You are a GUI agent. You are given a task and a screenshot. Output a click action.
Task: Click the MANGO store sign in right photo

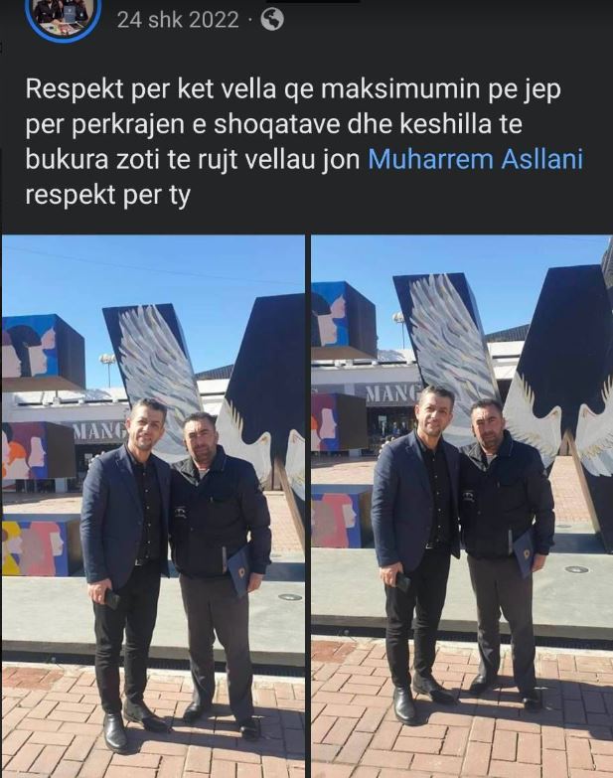(x=393, y=393)
